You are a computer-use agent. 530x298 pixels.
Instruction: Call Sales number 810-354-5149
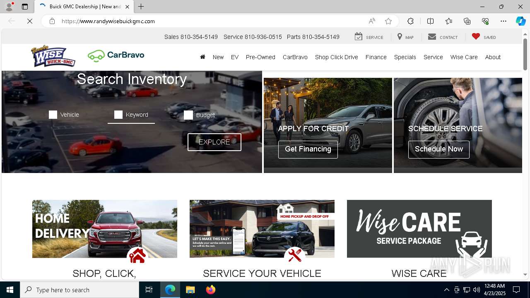click(x=191, y=37)
